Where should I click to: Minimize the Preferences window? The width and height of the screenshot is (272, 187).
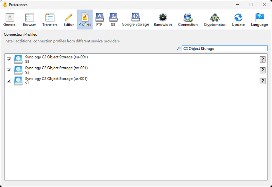pos(237,5)
